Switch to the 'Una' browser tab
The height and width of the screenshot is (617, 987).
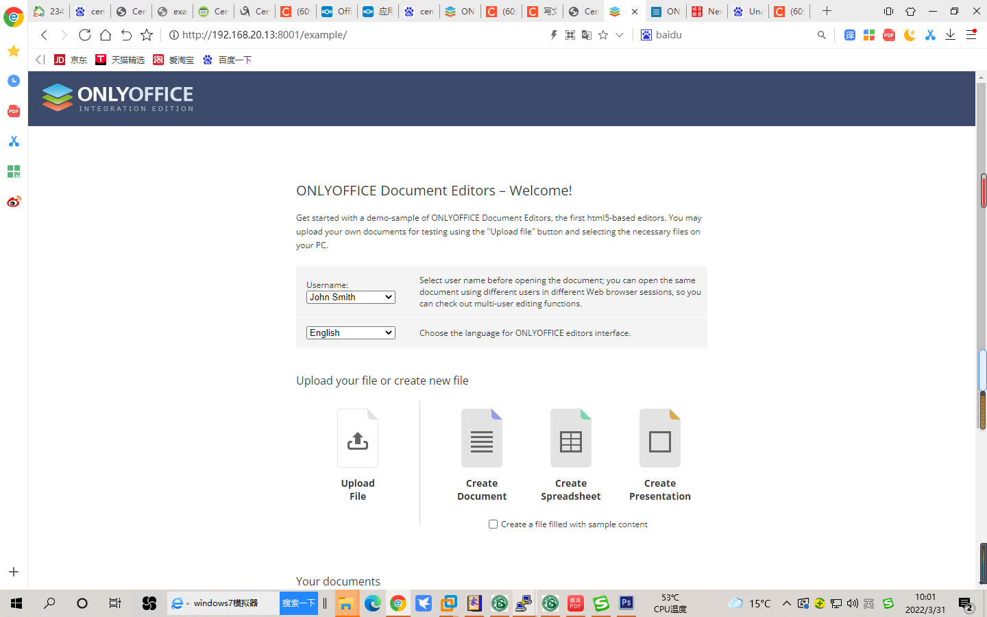pos(748,11)
